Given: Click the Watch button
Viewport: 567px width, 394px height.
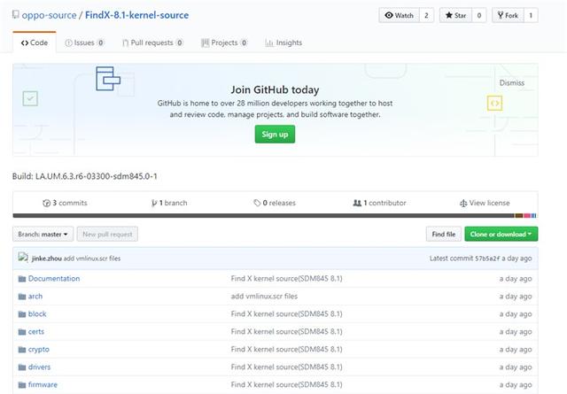Looking at the screenshot, I should (x=400, y=15).
